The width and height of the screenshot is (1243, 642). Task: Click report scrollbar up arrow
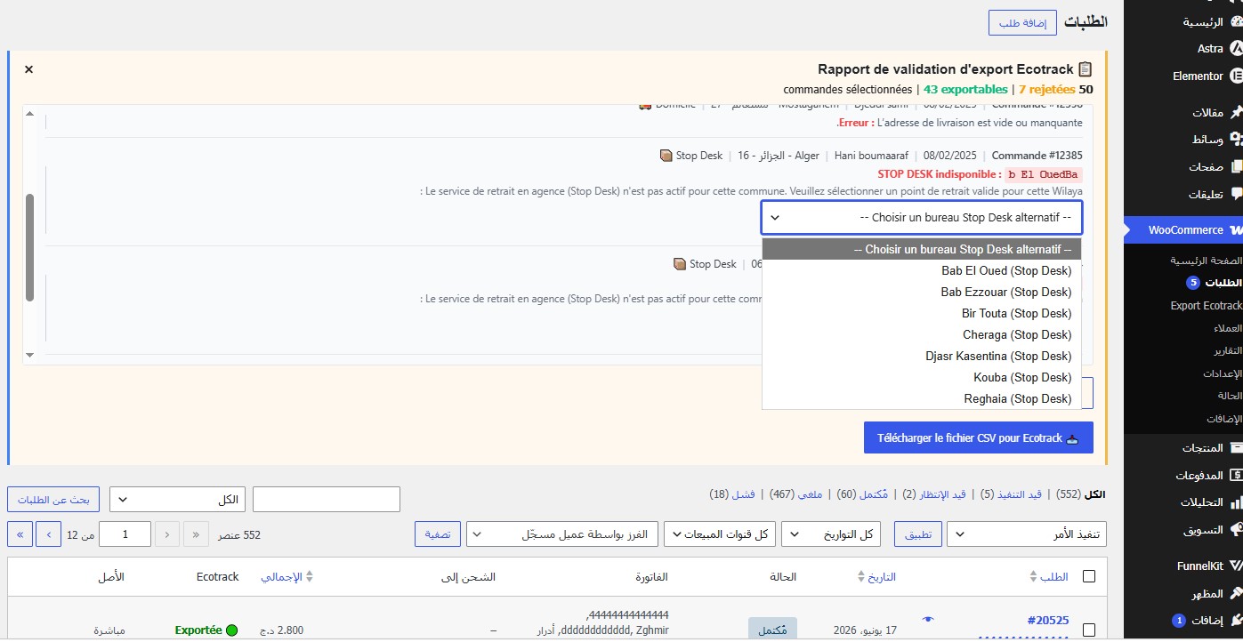coord(29,114)
